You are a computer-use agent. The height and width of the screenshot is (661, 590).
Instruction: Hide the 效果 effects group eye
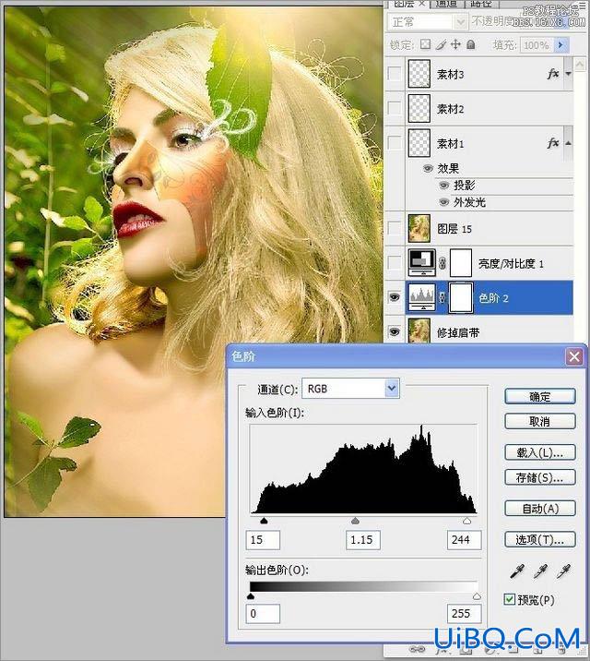click(428, 169)
